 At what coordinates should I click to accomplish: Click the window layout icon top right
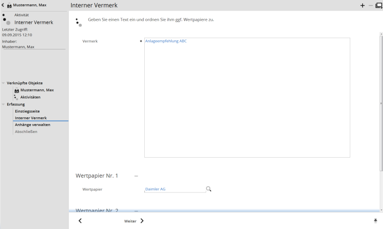click(378, 6)
